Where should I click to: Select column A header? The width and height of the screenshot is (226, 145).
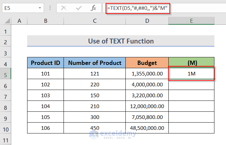tap(20, 21)
